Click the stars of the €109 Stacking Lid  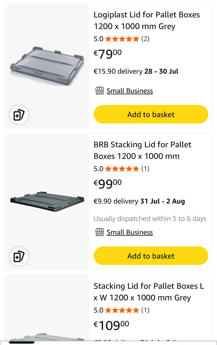[x=122, y=310]
